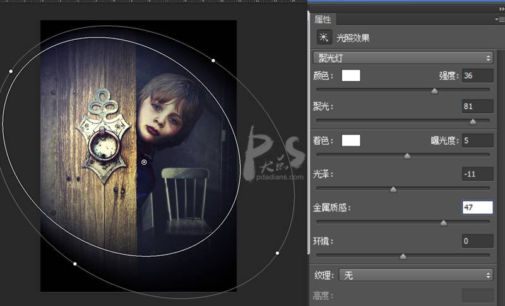Click the 光泽 slider handle
Screen dimensions: 505x306
[393, 190]
